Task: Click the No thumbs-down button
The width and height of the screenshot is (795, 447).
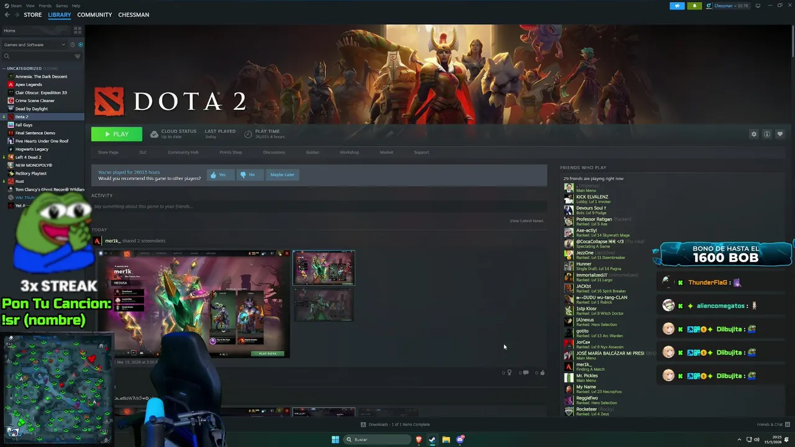Action: [249, 174]
